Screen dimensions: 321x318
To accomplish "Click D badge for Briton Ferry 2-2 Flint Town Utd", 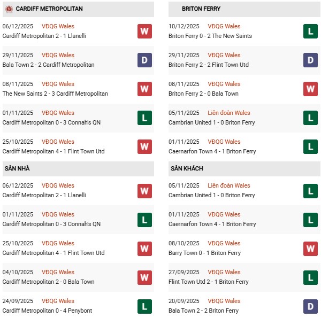I will [310, 60].
